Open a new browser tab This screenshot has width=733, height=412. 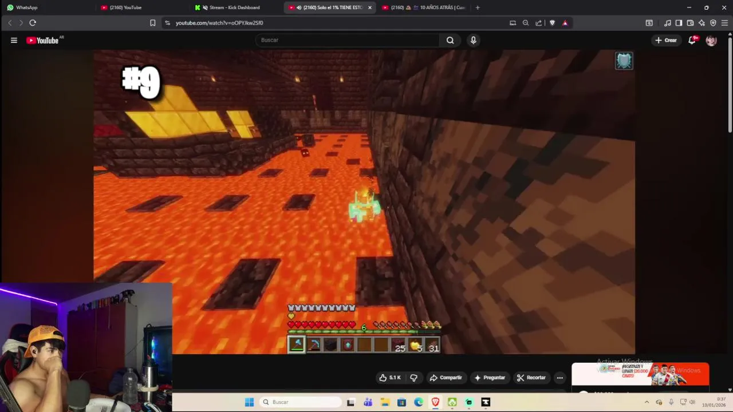pyautogui.click(x=478, y=7)
